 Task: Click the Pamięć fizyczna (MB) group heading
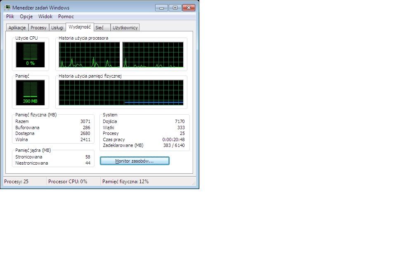(x=36, y=115)
